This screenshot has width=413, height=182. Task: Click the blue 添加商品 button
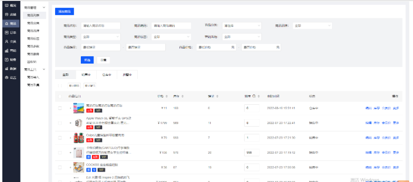(64, 12)
